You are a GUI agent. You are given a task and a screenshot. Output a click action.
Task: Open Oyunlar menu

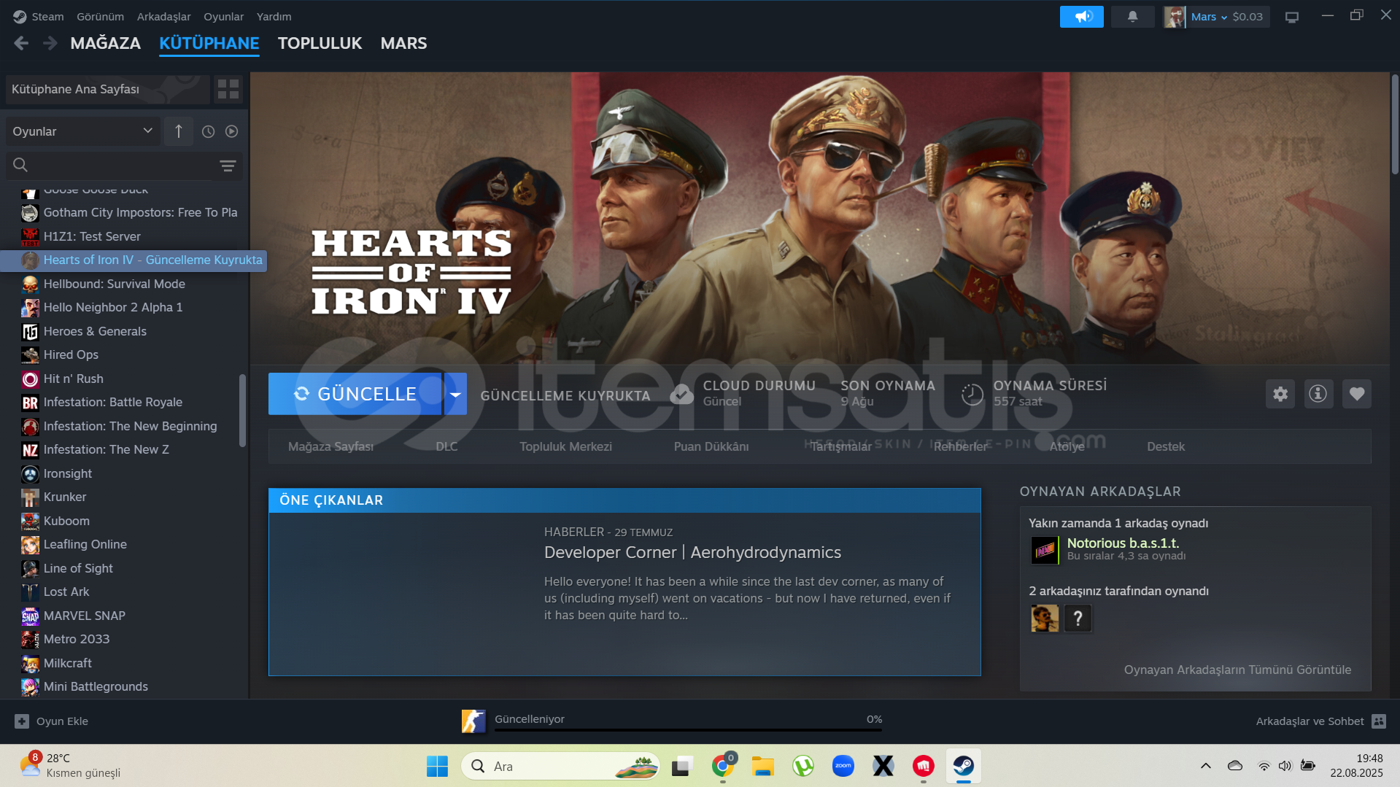tap(224, 16)
